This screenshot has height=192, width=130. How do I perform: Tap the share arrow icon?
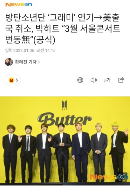click(x=121, y=80)
